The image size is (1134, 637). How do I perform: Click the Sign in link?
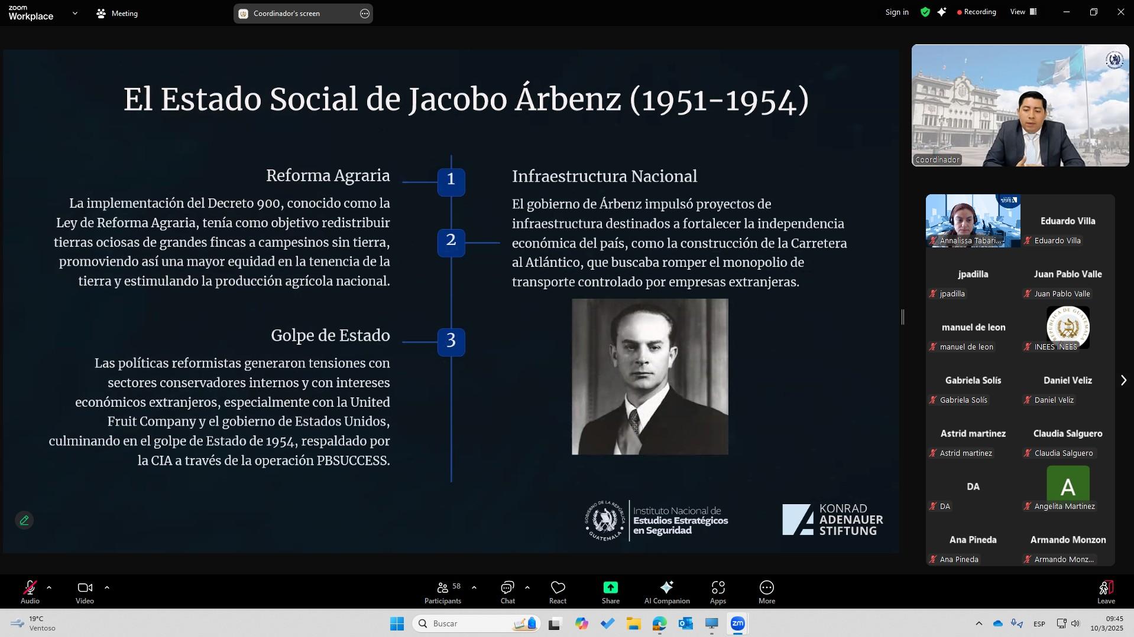click(x=896, y=12)
